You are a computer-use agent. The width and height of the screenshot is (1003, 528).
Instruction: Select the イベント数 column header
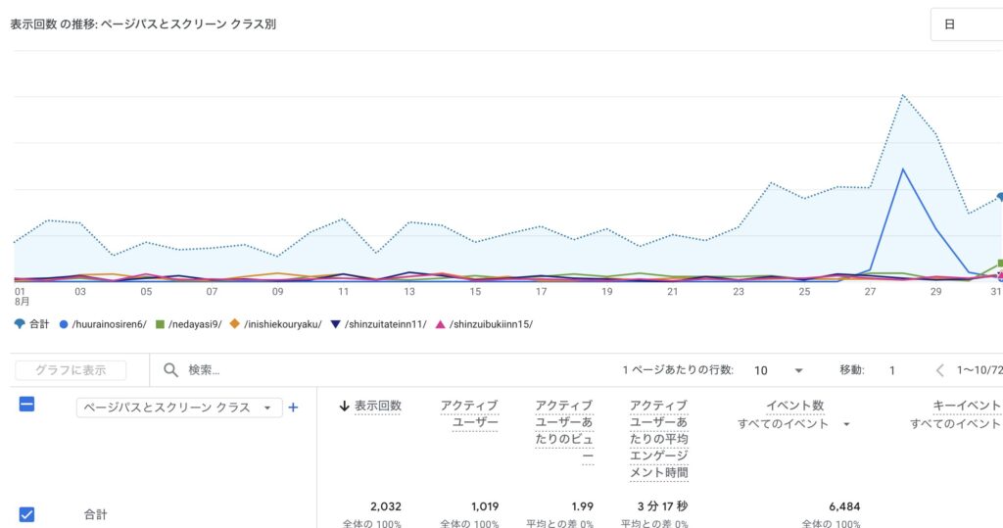click(x=796, y=406)
